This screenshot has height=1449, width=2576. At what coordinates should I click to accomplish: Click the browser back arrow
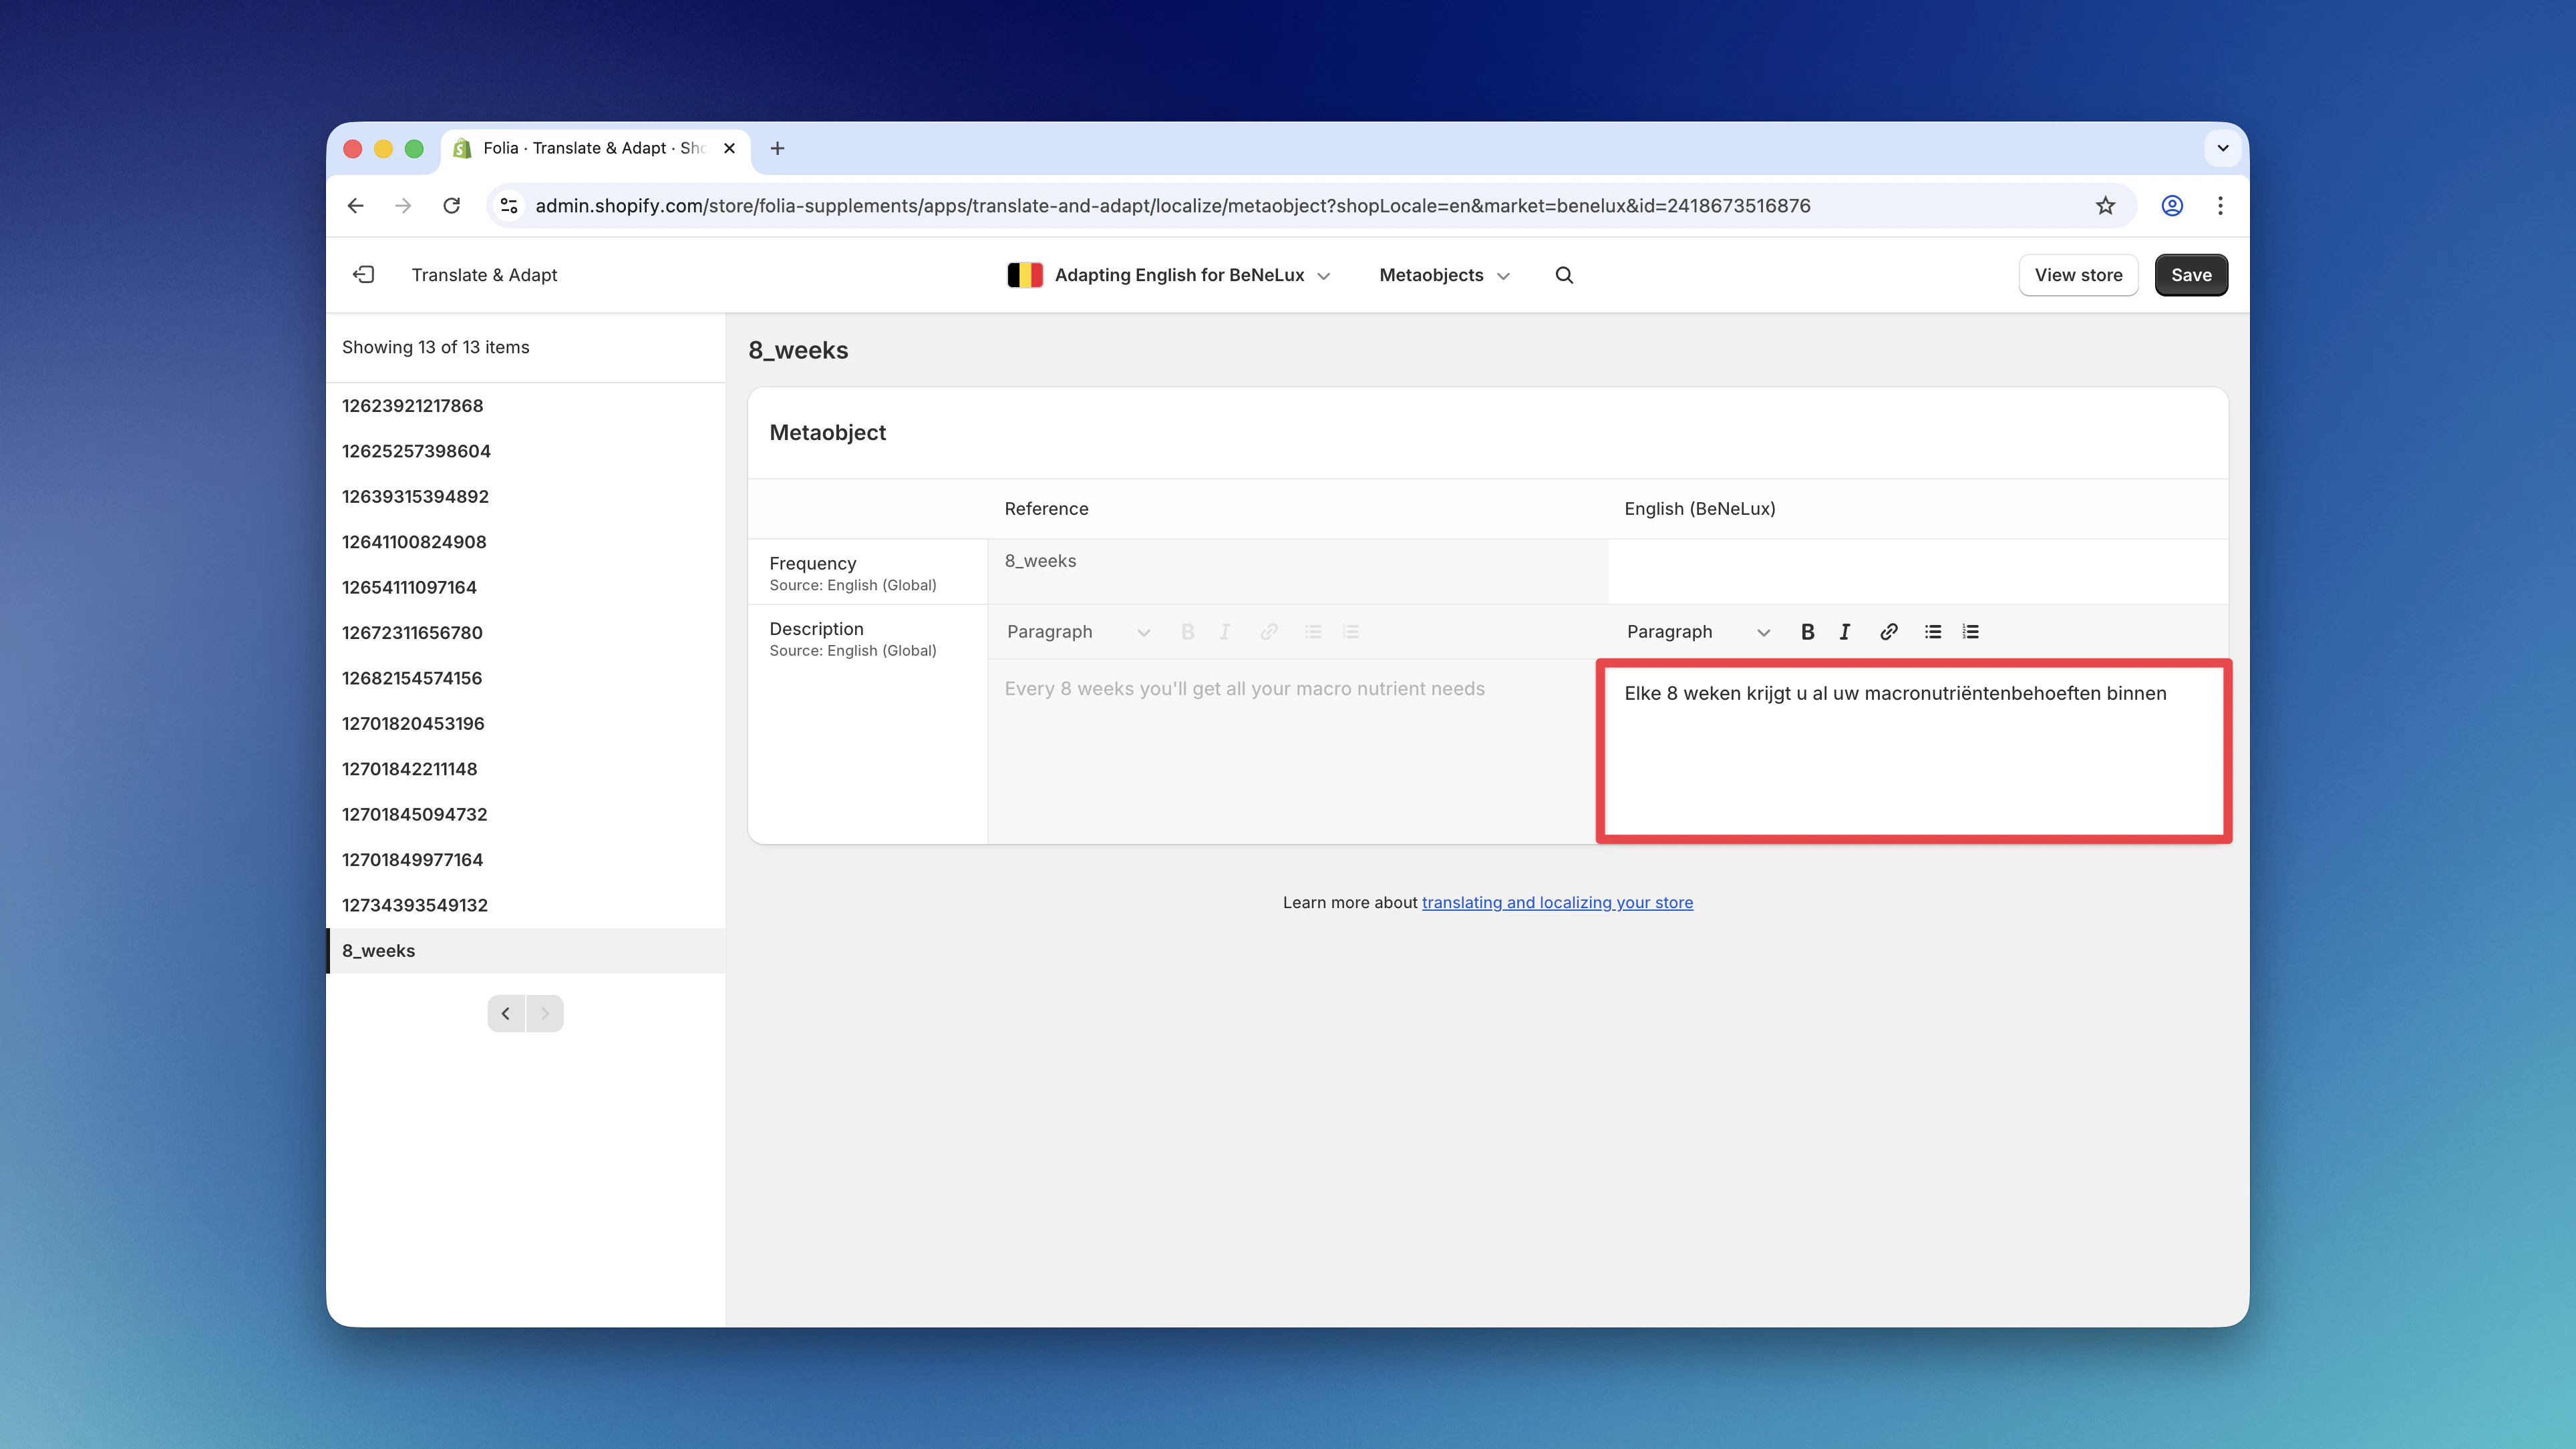click(356, 206)
